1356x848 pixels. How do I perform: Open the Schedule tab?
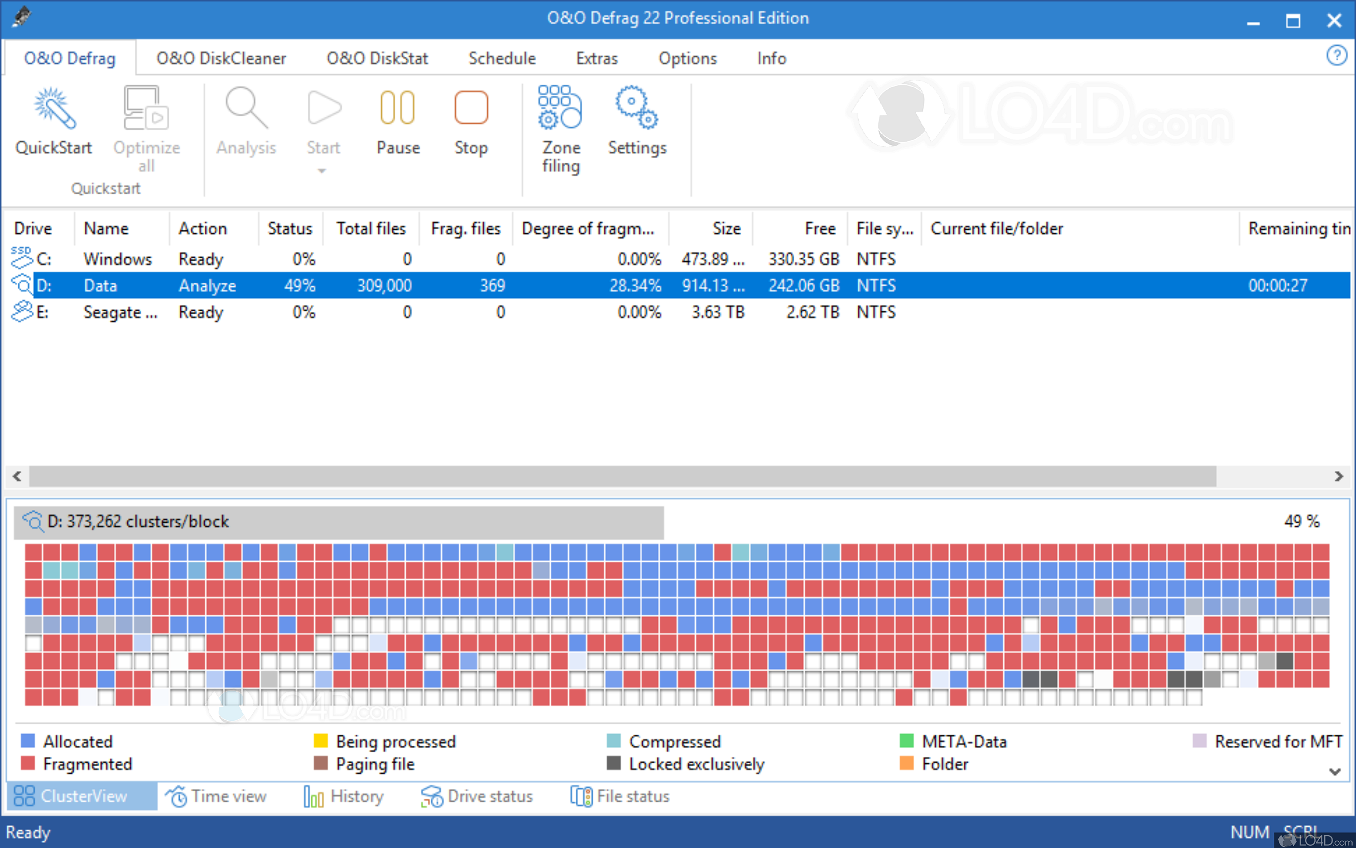pos(502,59)
